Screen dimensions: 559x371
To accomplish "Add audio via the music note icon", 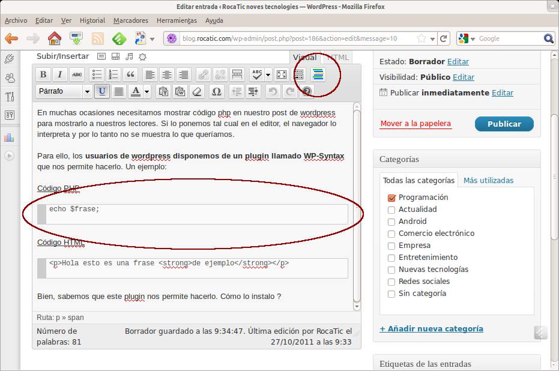I will click(x=129, y=56).
